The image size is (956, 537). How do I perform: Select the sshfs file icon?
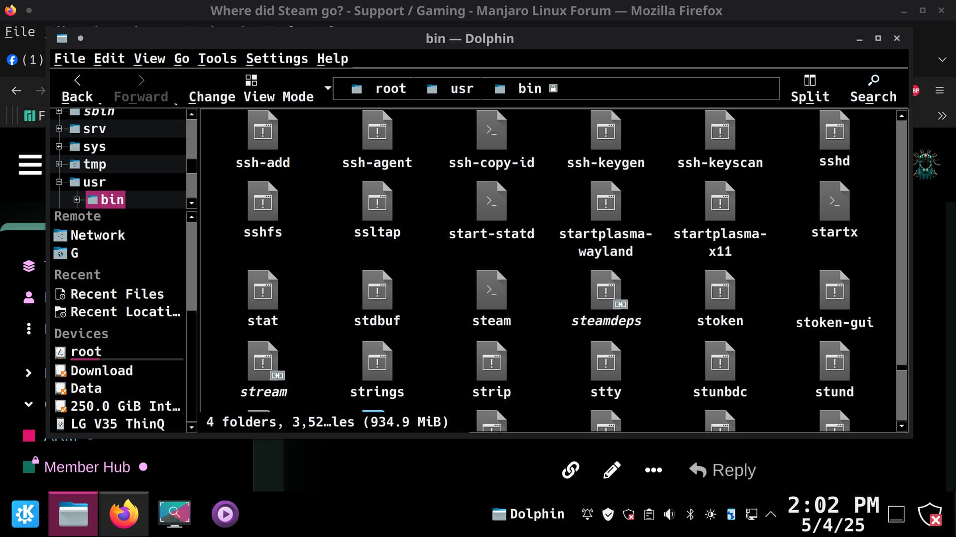tap(262, 201)
